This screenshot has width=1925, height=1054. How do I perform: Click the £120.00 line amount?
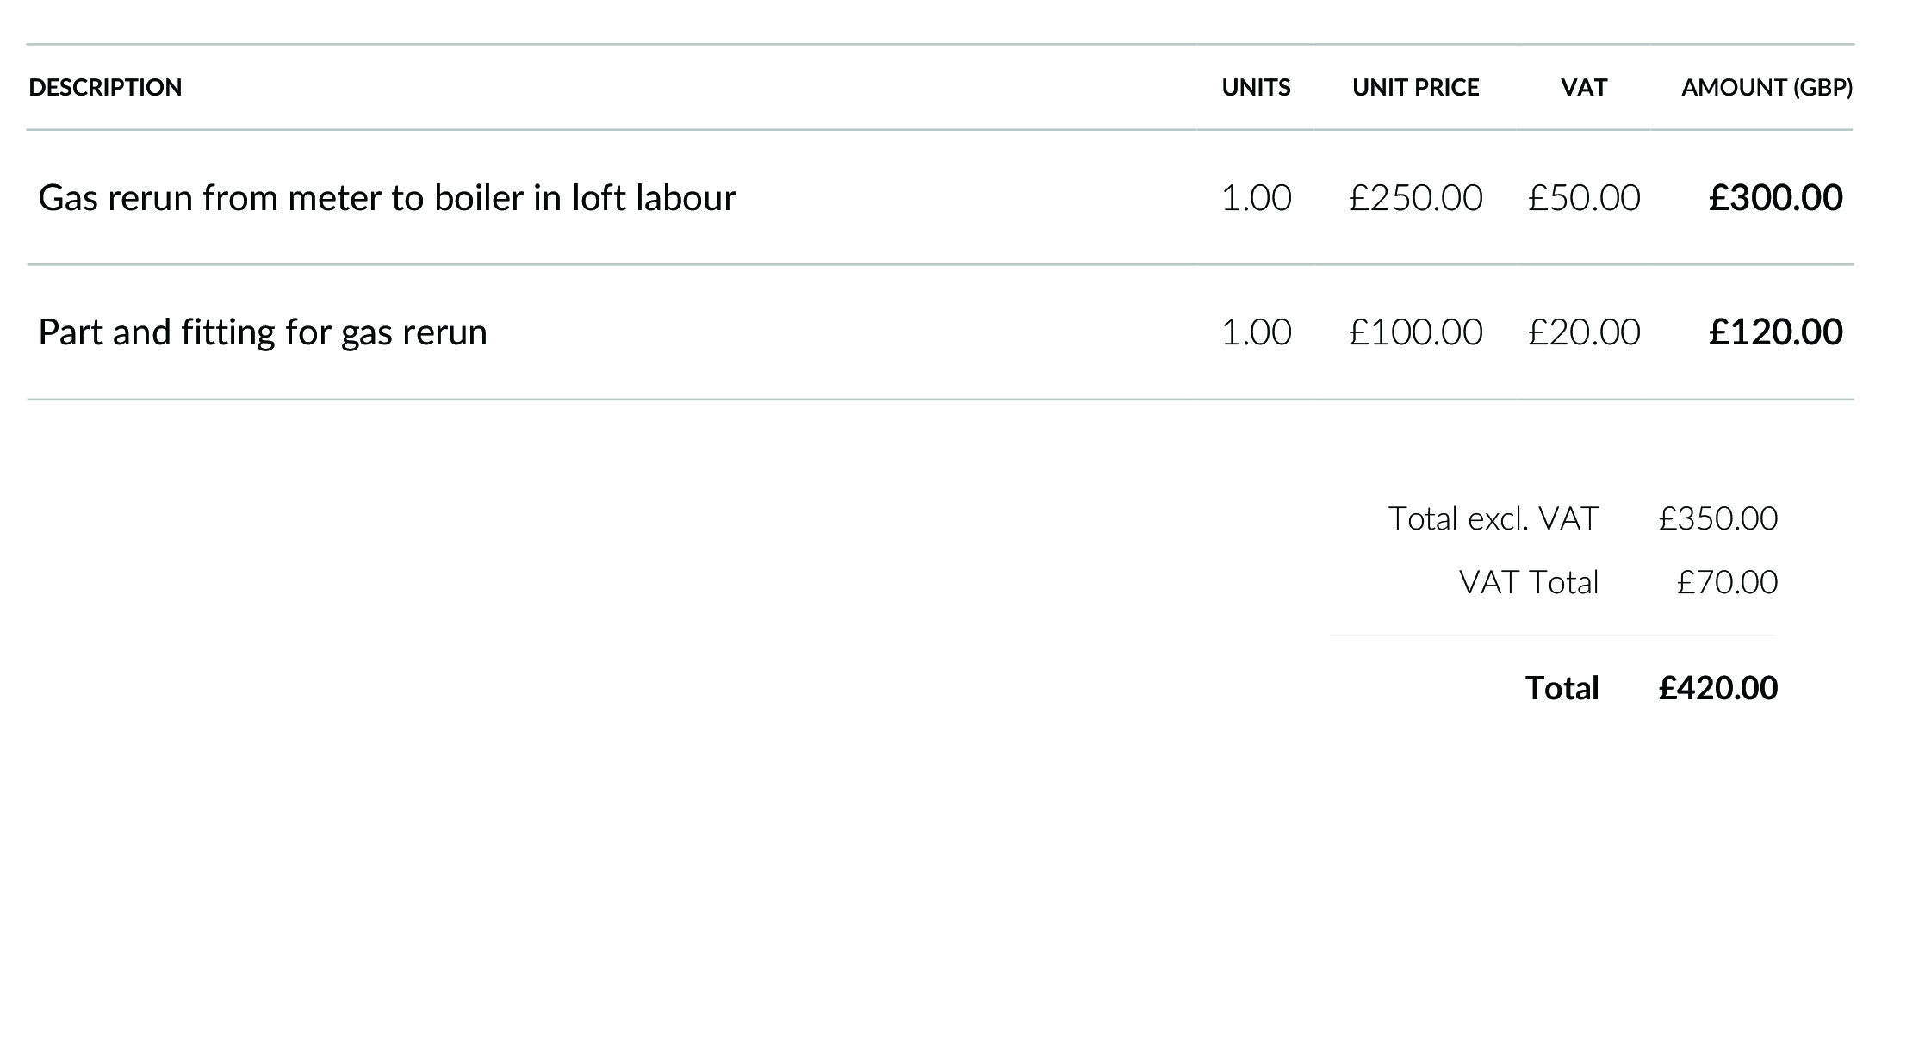[1775, 332]
